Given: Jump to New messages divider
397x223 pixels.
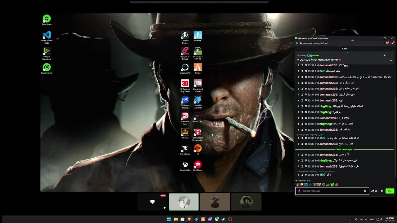Looking at the screenshot, I should coord(344,149).
